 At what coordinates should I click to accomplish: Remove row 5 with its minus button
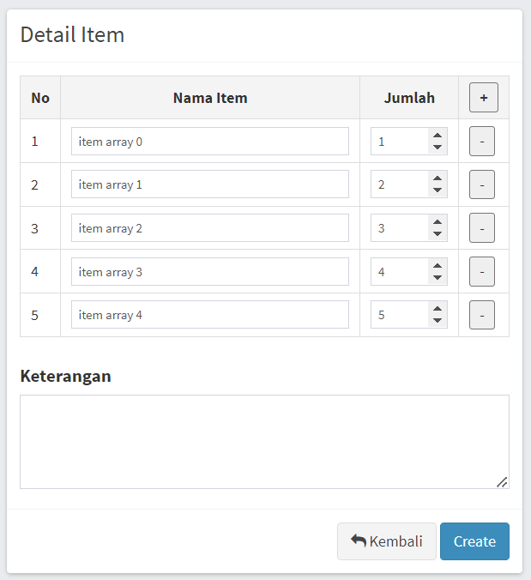[482, 315]
